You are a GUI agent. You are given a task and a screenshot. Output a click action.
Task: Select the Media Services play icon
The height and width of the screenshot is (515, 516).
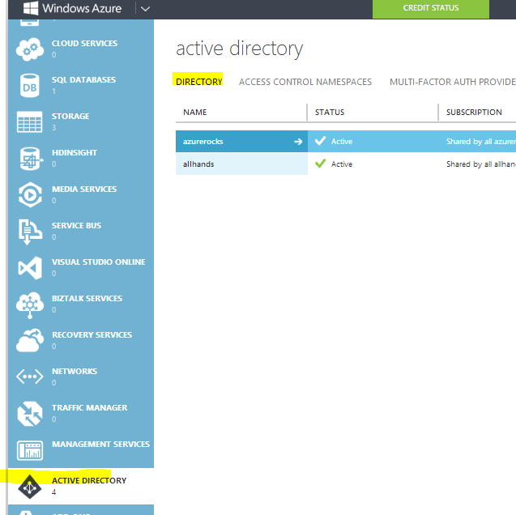click(30, 194)
